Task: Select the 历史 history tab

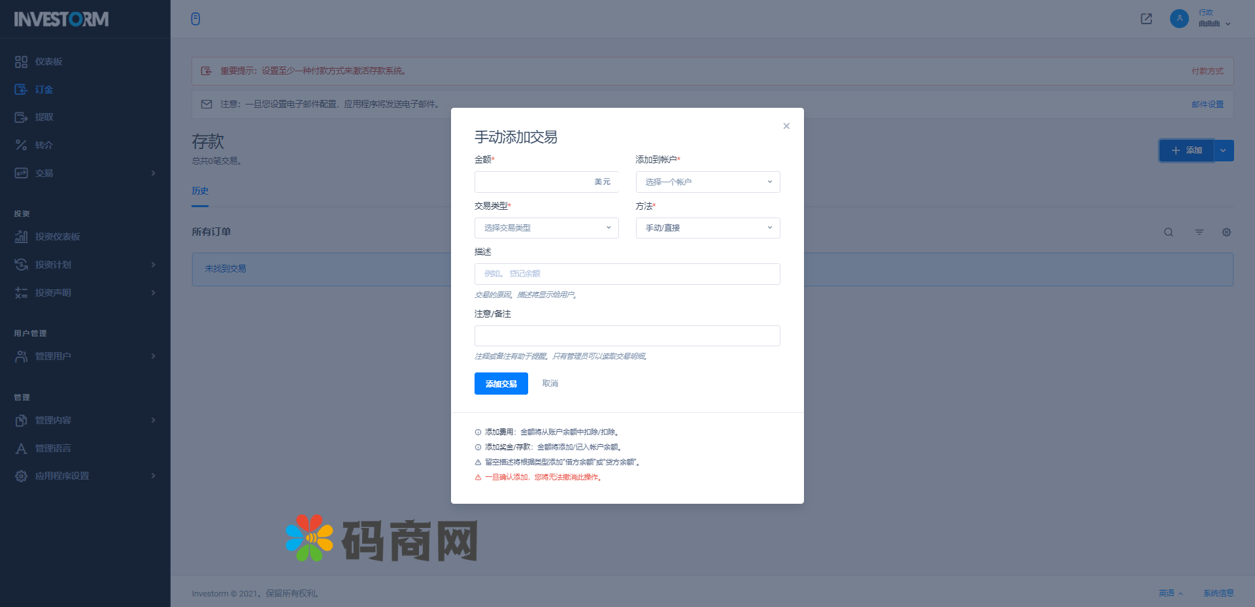Action: pos(200,191)
